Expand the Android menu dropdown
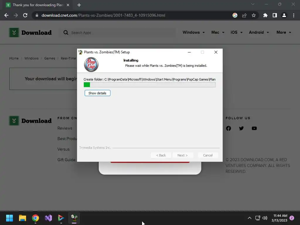 coord(259,32)
